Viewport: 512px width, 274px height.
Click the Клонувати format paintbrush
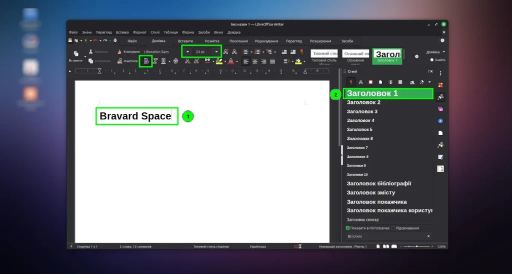(x=128, y=52)
